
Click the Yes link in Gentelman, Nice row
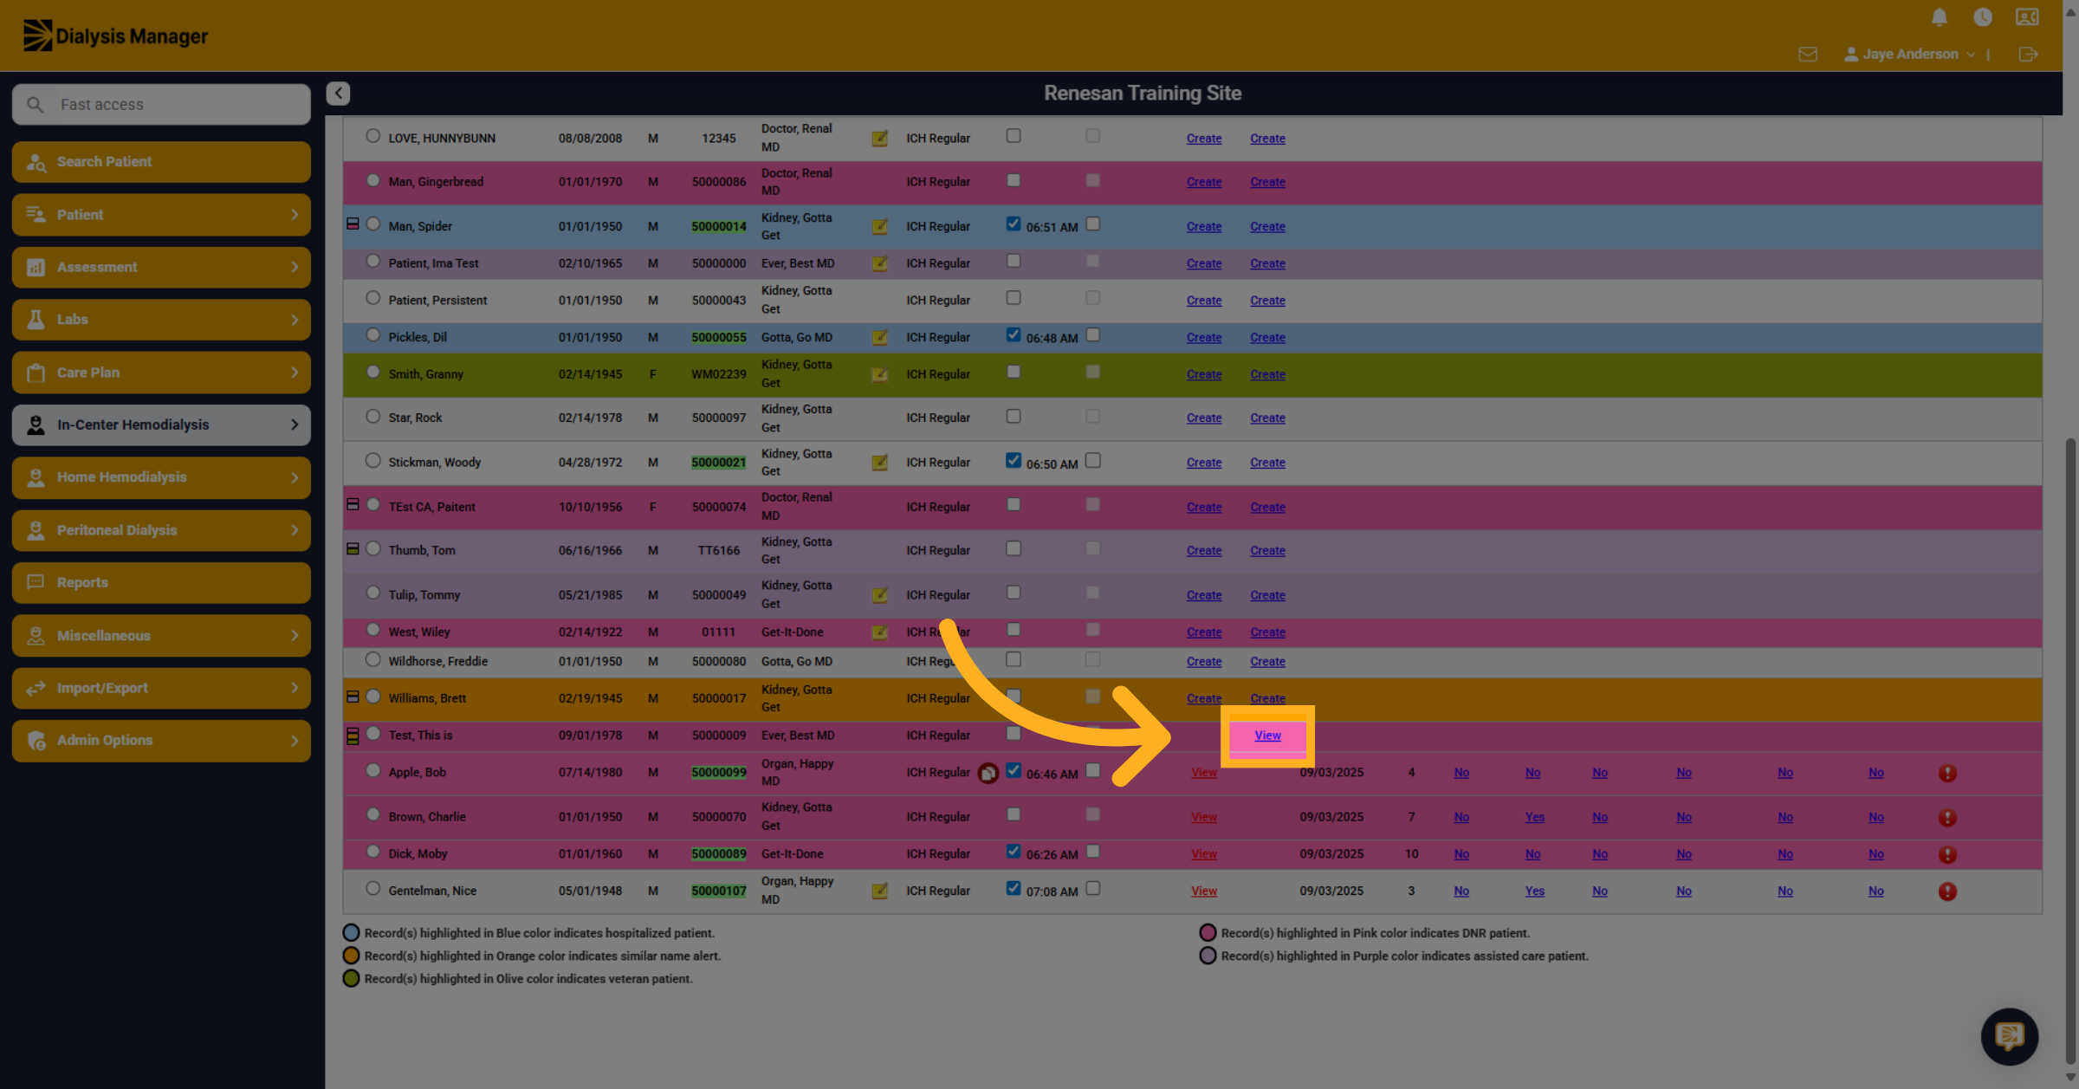1534,891
